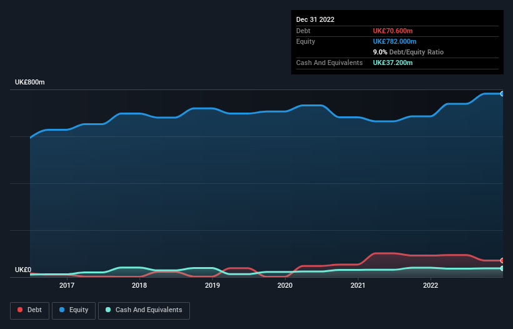
Task: Click the Dec 31 2022 tooltip date
Action: click(316, 19)
